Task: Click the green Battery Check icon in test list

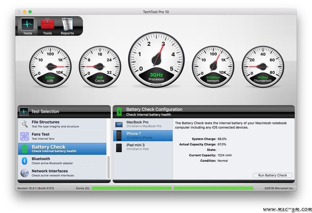Action: (24, 149)
